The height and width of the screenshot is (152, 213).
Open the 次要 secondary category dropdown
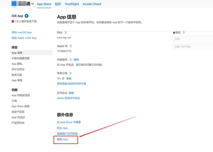193,46
